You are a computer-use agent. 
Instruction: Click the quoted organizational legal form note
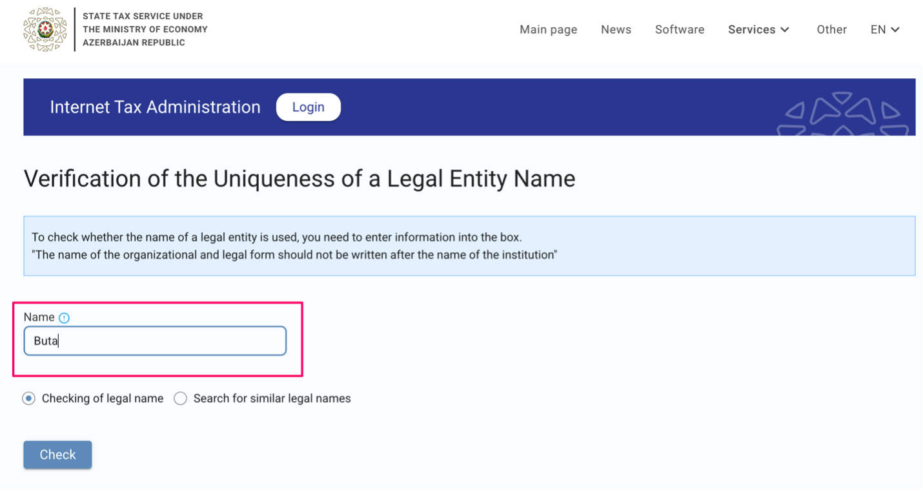294,255
